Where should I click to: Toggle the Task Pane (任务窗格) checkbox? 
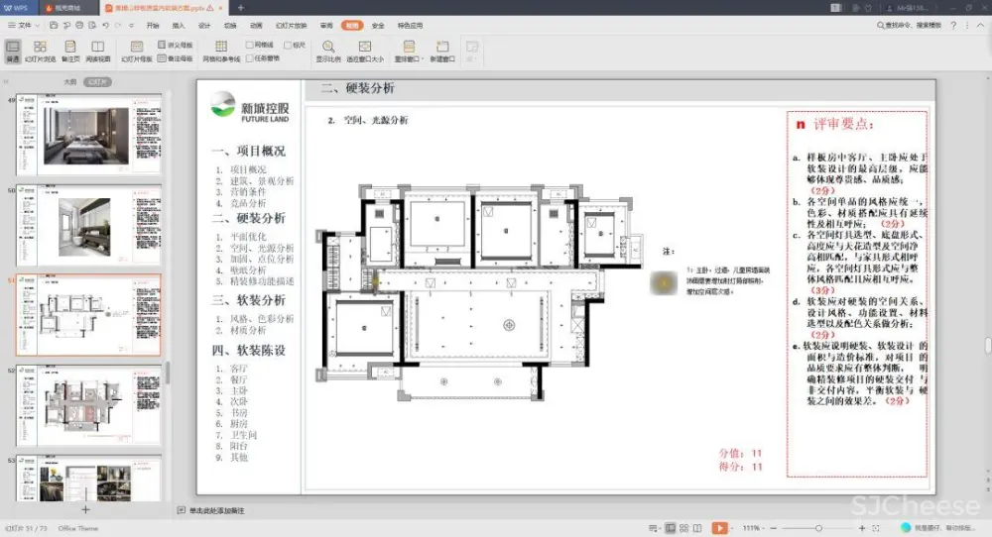click(x=250, y=57)
